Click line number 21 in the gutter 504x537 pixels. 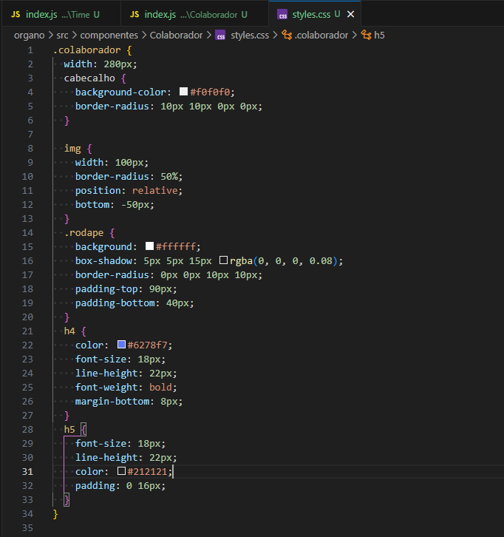[28, 331]
